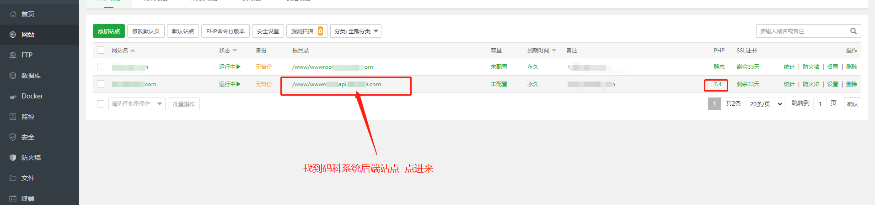Click the 确认 jump button
Screen dimensions: 875x205
(x=853, y=104)
